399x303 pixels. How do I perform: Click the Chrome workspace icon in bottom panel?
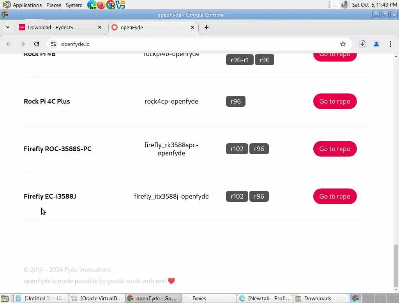point(355,298)
